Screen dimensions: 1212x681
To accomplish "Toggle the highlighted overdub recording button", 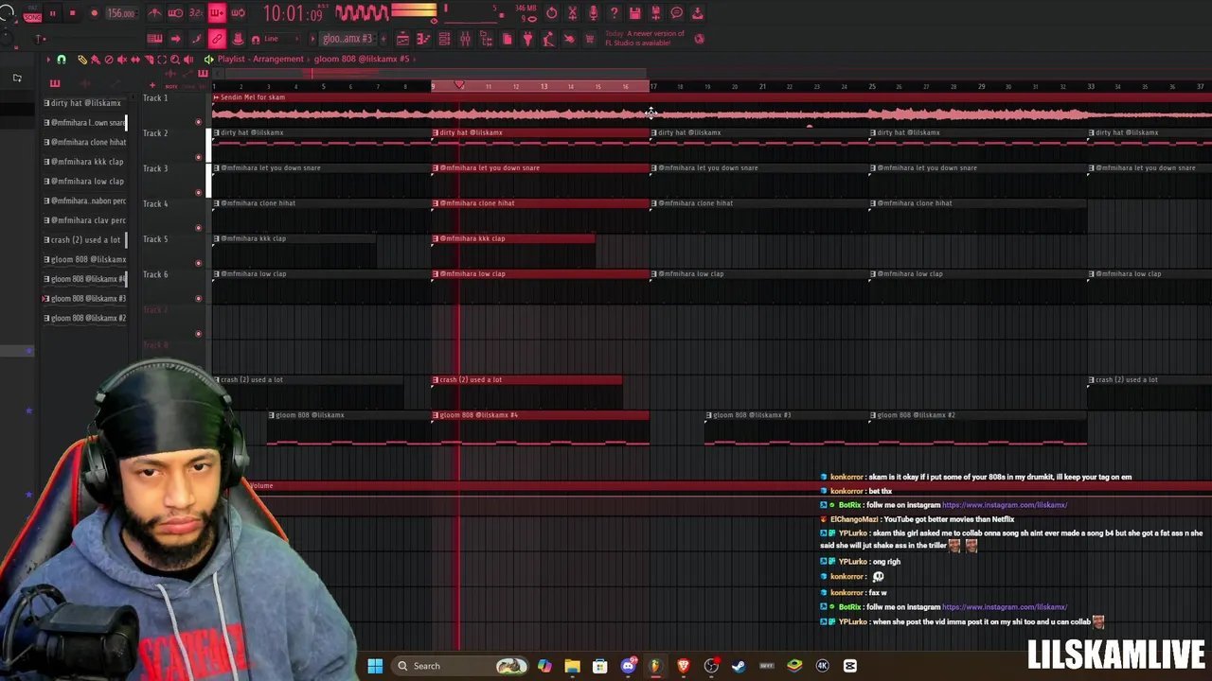I will 217,13.
